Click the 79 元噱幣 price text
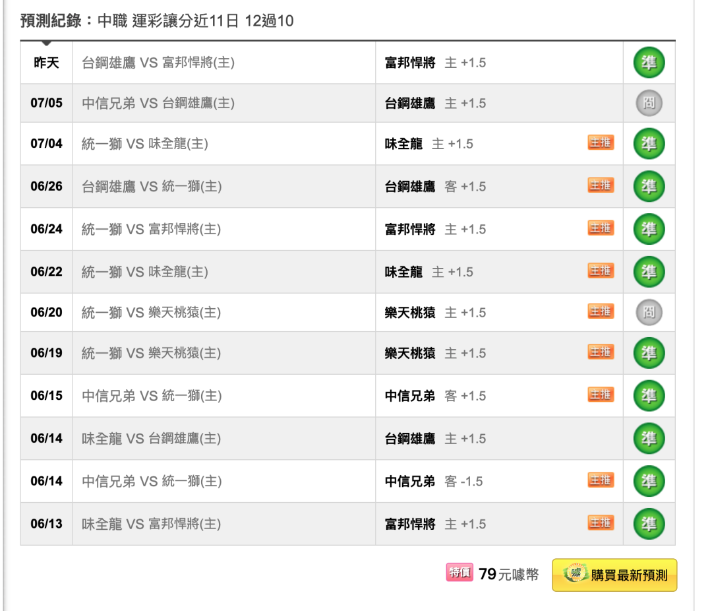The image size is (712, 611). pyautogui.click(x=508, y=575)
